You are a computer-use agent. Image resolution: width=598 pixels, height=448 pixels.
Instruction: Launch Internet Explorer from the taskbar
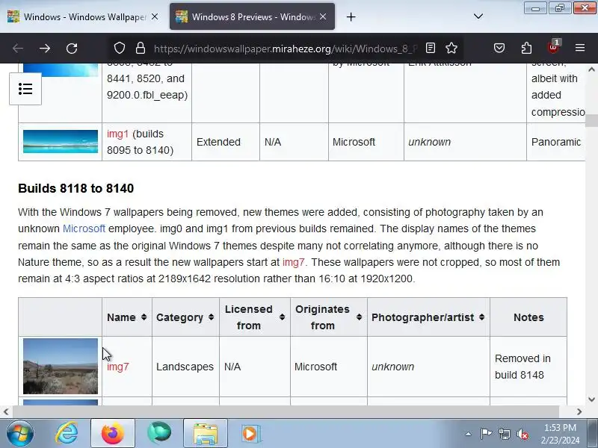pyautogui.click(x=67, y=434)
